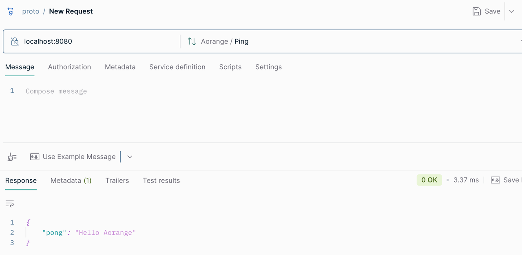Click the beautify message broom icon
The image size is (522, 255).
click(x=12, y=157)
